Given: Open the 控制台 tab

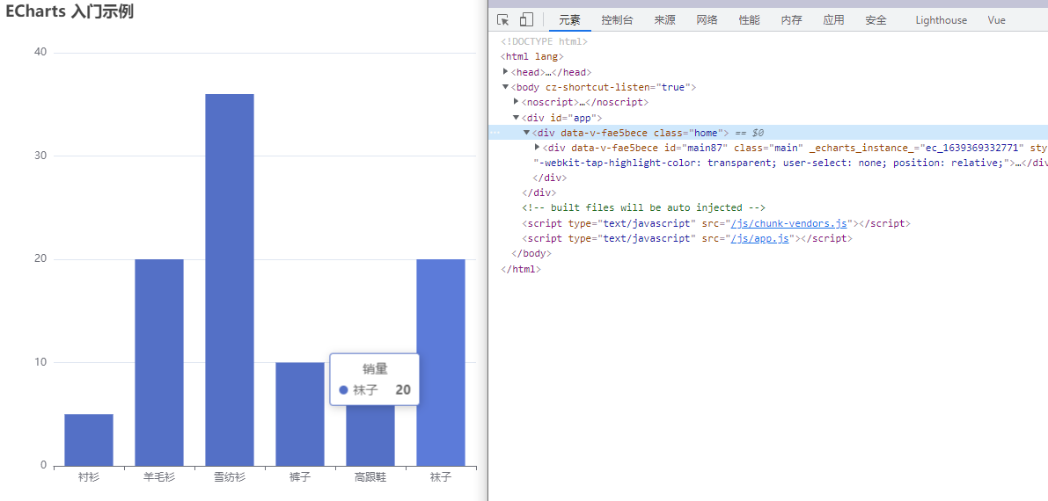Looking at the screenshot, I should [617, 20].
